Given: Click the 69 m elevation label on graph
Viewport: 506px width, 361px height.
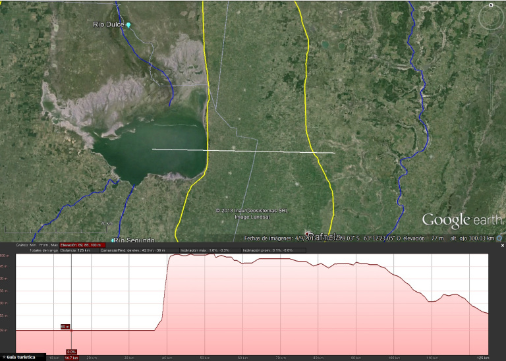Looking at the screenshot, I should click(x=65, y=326).
